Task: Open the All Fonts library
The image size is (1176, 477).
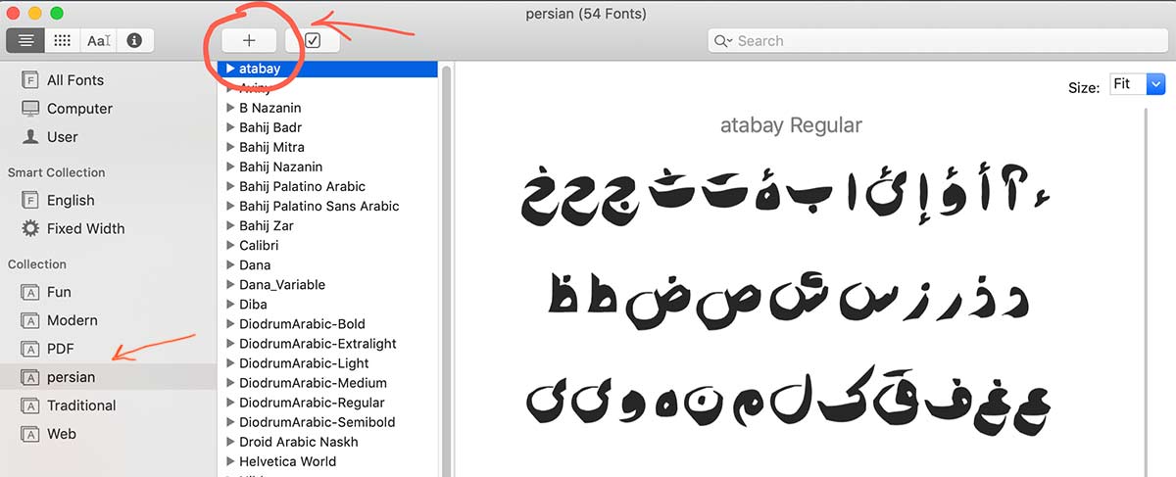Action: (74, 80)
